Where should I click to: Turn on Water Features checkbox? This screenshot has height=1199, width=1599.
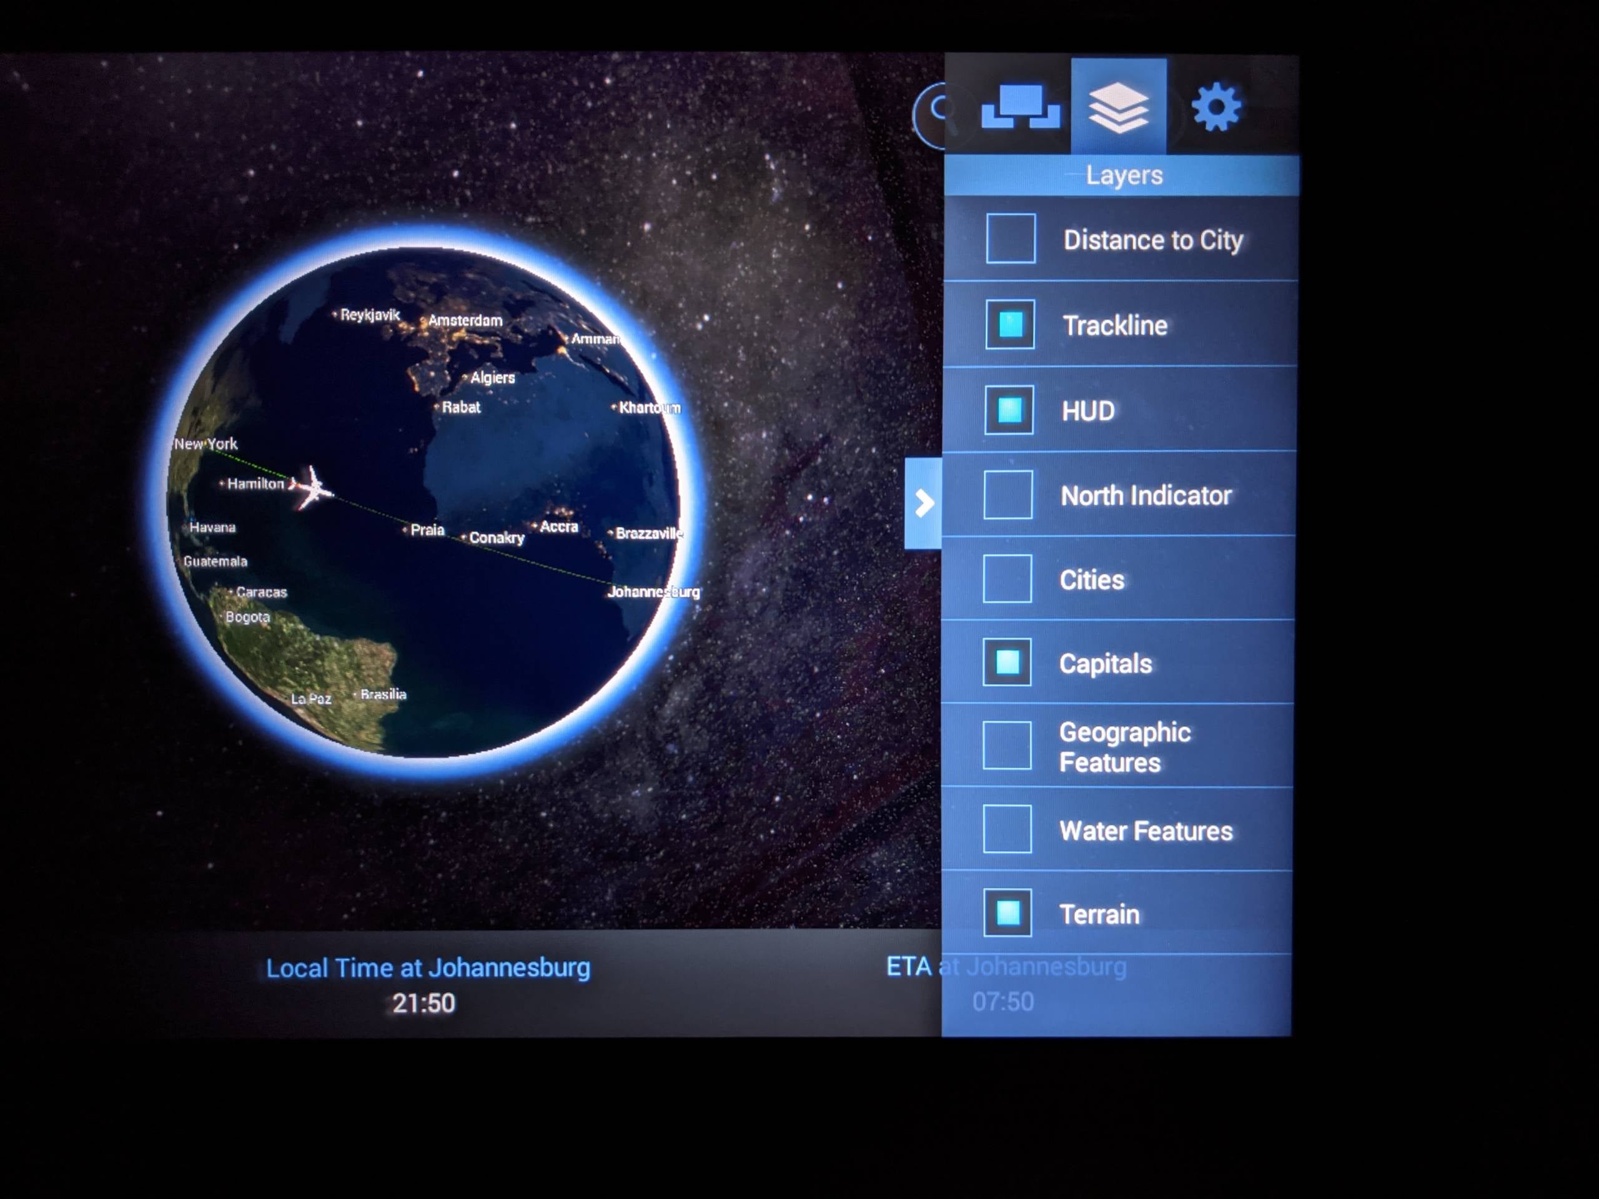pos(1007,829)
